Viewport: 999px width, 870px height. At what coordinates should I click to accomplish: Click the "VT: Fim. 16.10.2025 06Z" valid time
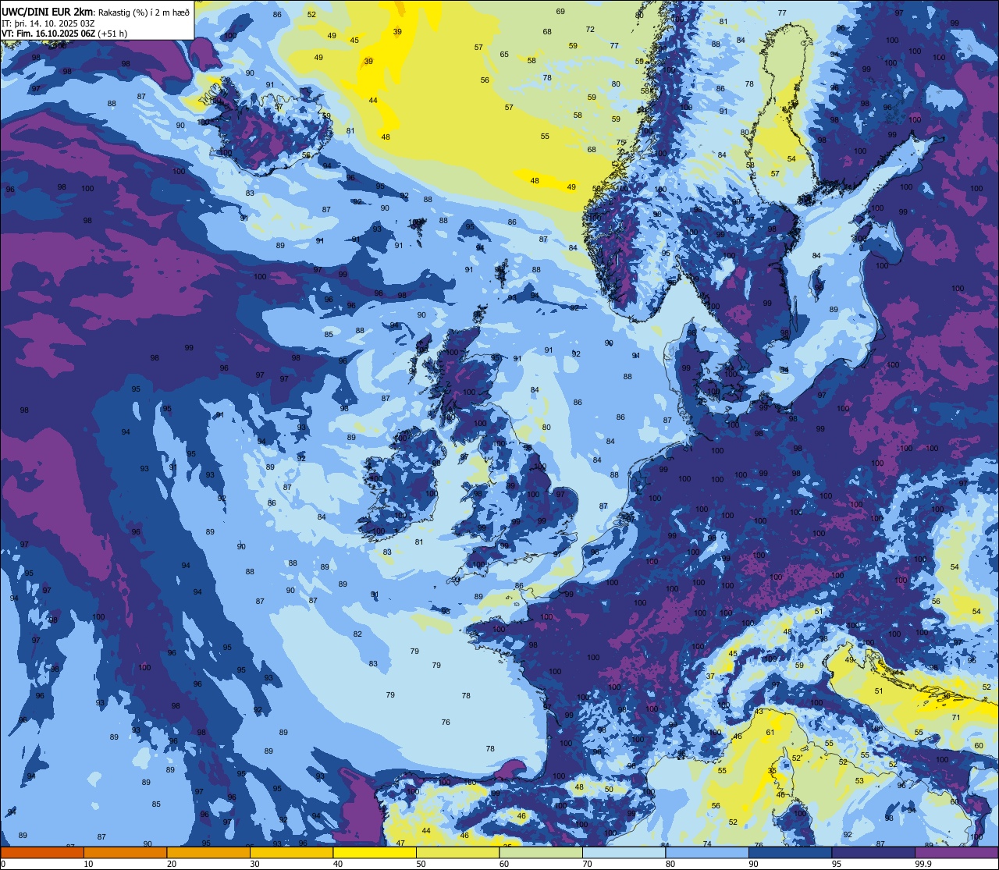pyautogui.click(x=48, y=34)
